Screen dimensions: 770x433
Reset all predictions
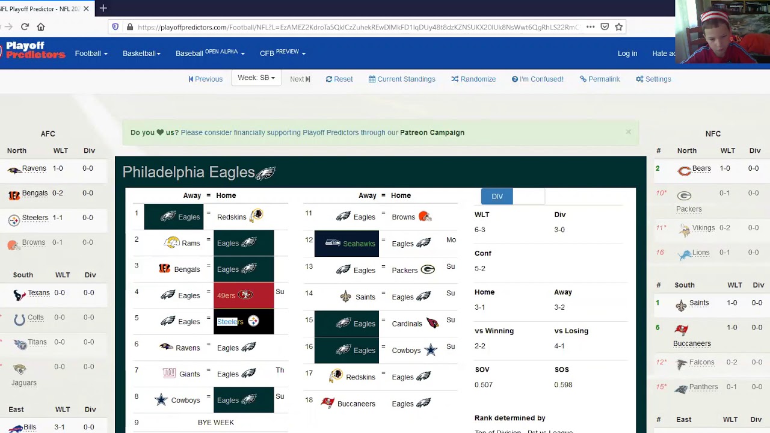coord(339,79)
